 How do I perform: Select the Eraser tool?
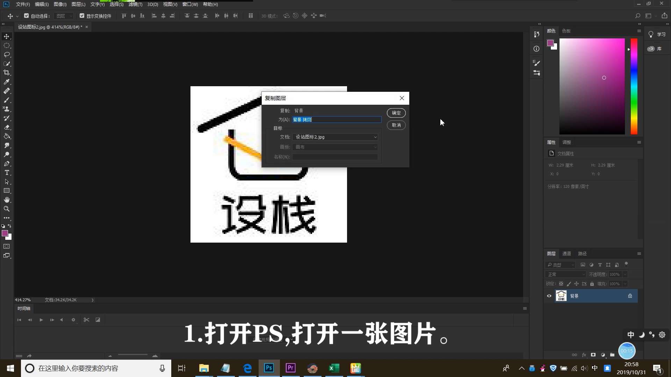pos(7,127)
